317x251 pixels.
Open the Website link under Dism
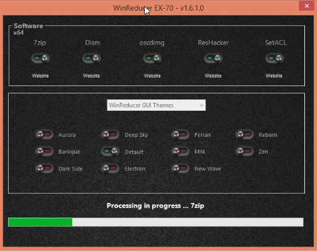coord(91,75)
